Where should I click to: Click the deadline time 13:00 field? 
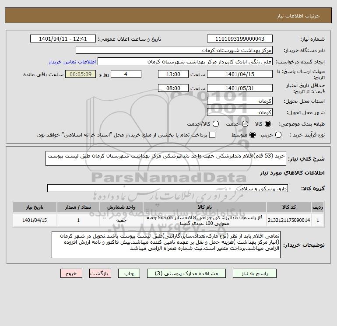[x=173, y=74]
